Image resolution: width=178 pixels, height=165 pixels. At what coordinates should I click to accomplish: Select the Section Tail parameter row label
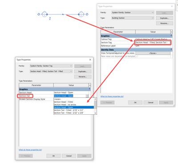coord(25,96)
